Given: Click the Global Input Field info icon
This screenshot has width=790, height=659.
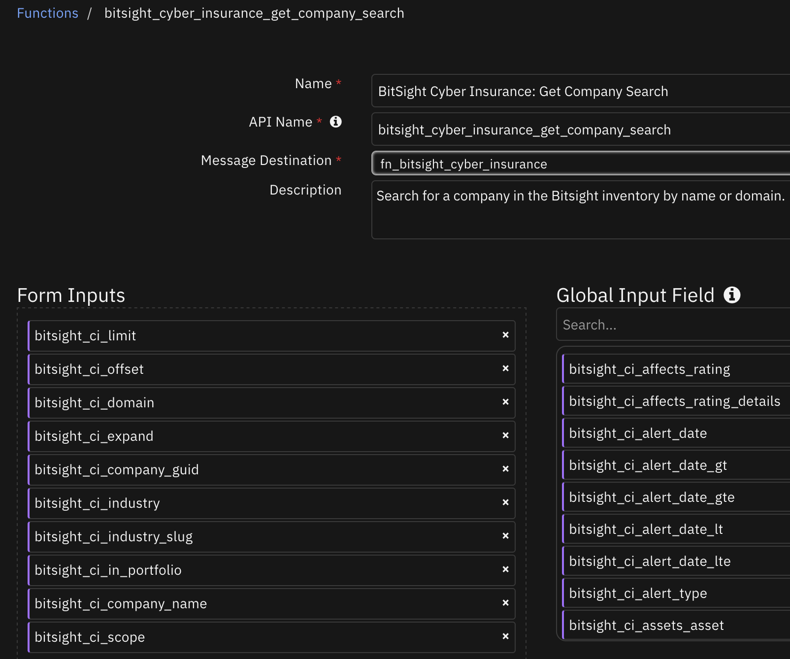Looking at the screenshot, I should coord(732,295).
